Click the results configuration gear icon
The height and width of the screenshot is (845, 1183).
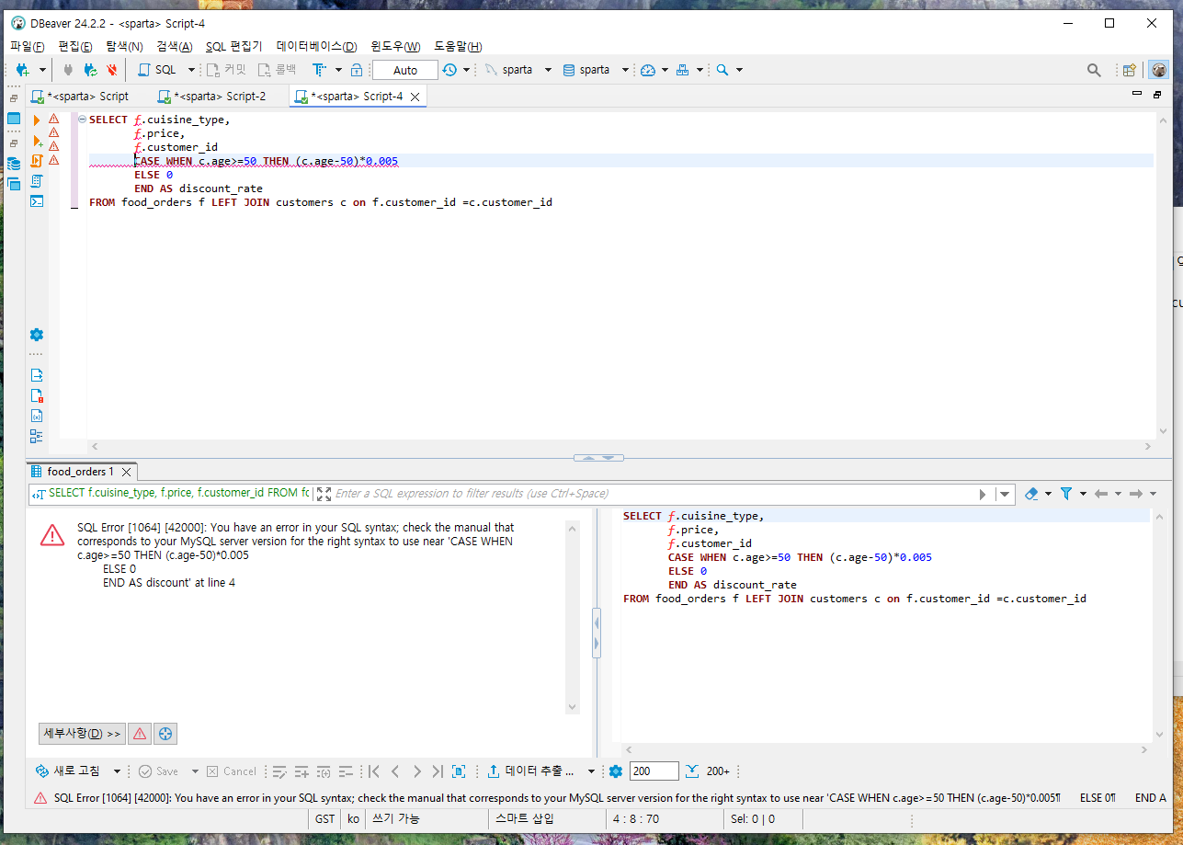coord(616,771)
